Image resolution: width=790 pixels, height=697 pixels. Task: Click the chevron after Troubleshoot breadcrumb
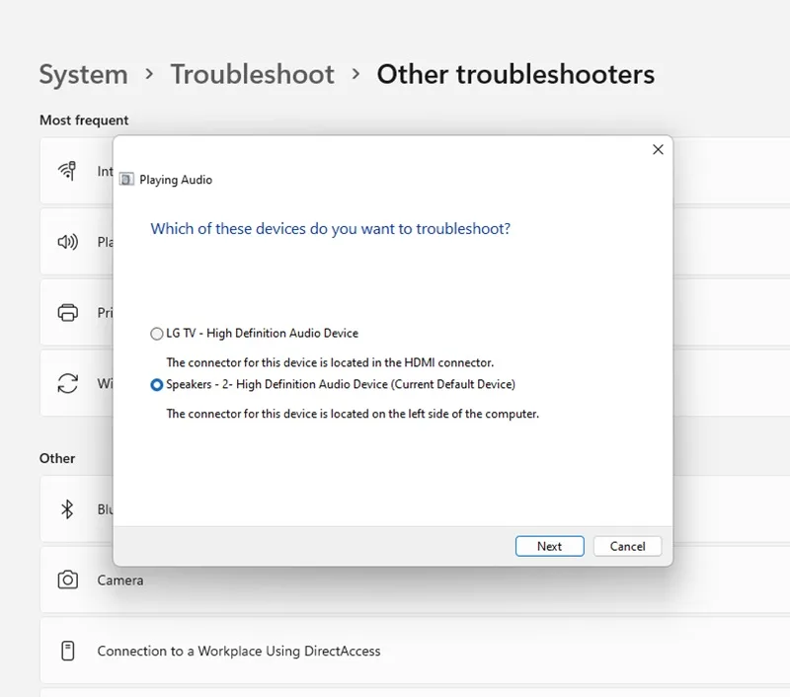click(x=355, y=74)
